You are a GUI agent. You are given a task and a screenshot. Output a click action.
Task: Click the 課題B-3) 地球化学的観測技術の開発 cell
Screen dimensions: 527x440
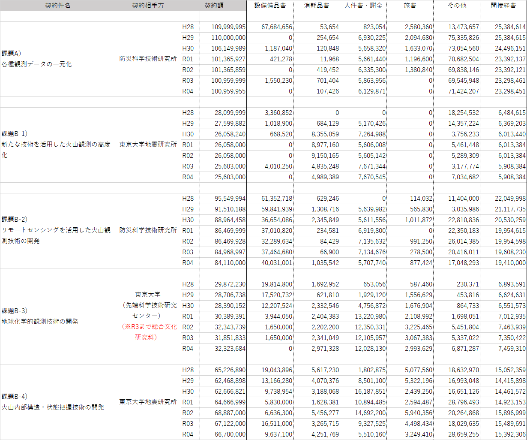tap(40, 316)
